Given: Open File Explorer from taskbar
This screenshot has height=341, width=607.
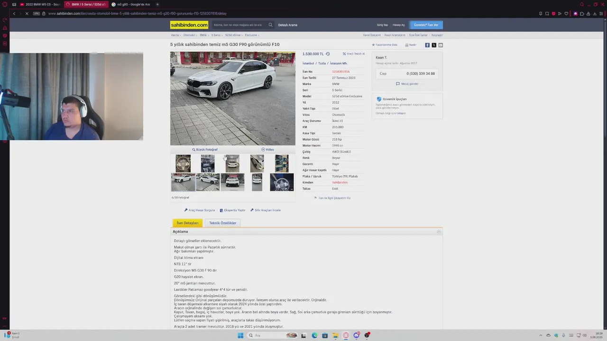Looking at the screenshot, I should coord(335,335).
